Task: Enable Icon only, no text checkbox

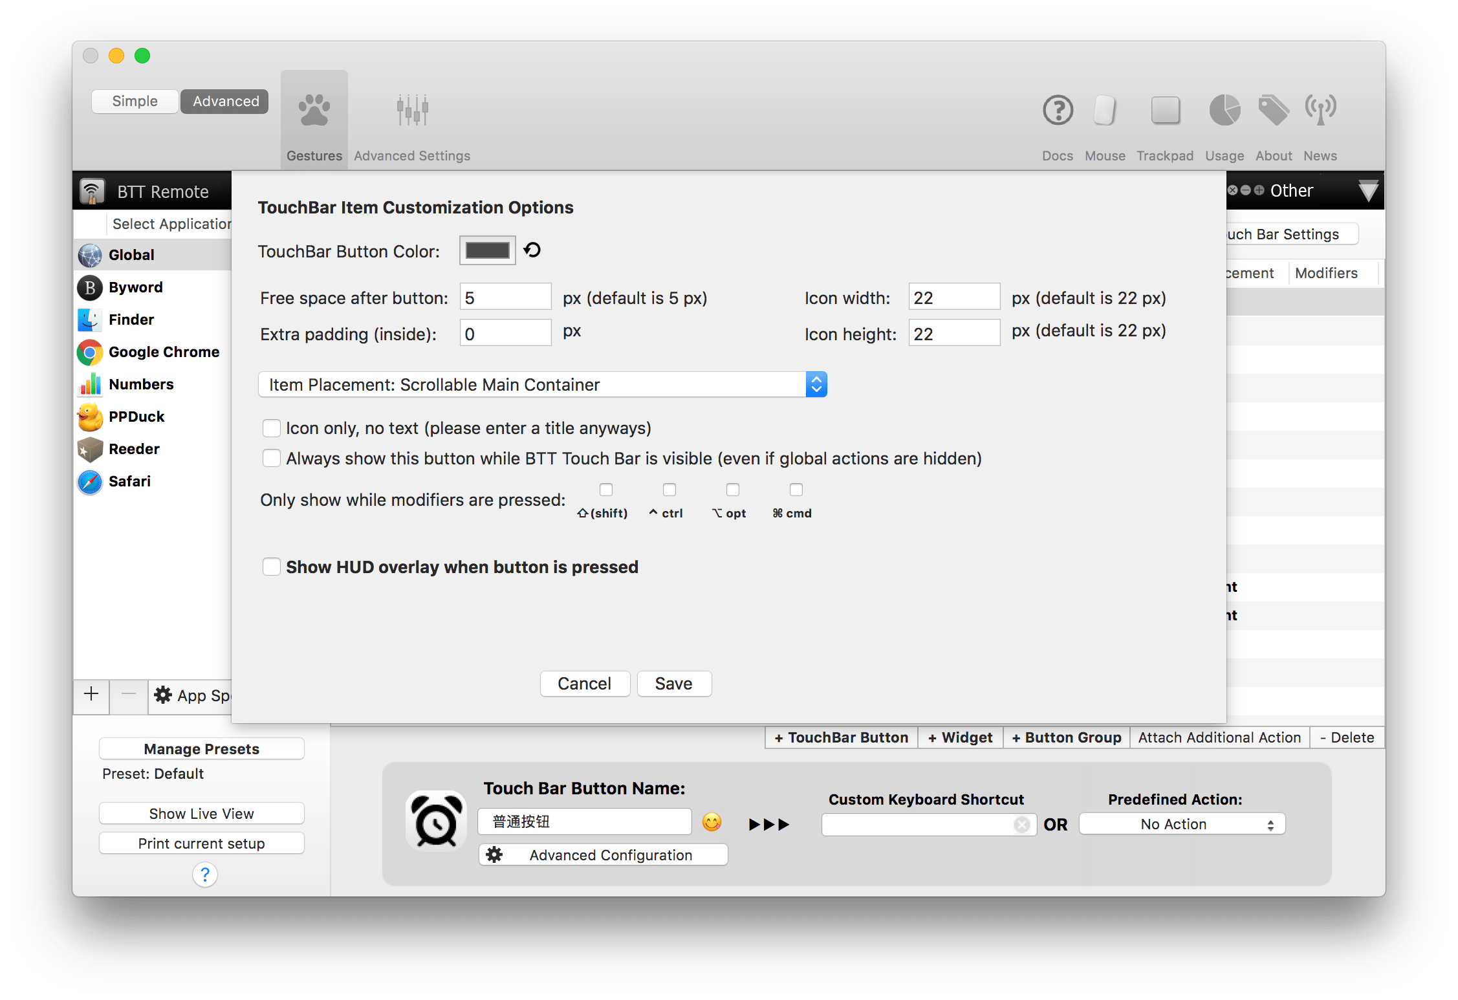Action: pyautogui.click(x=272, y=428)
